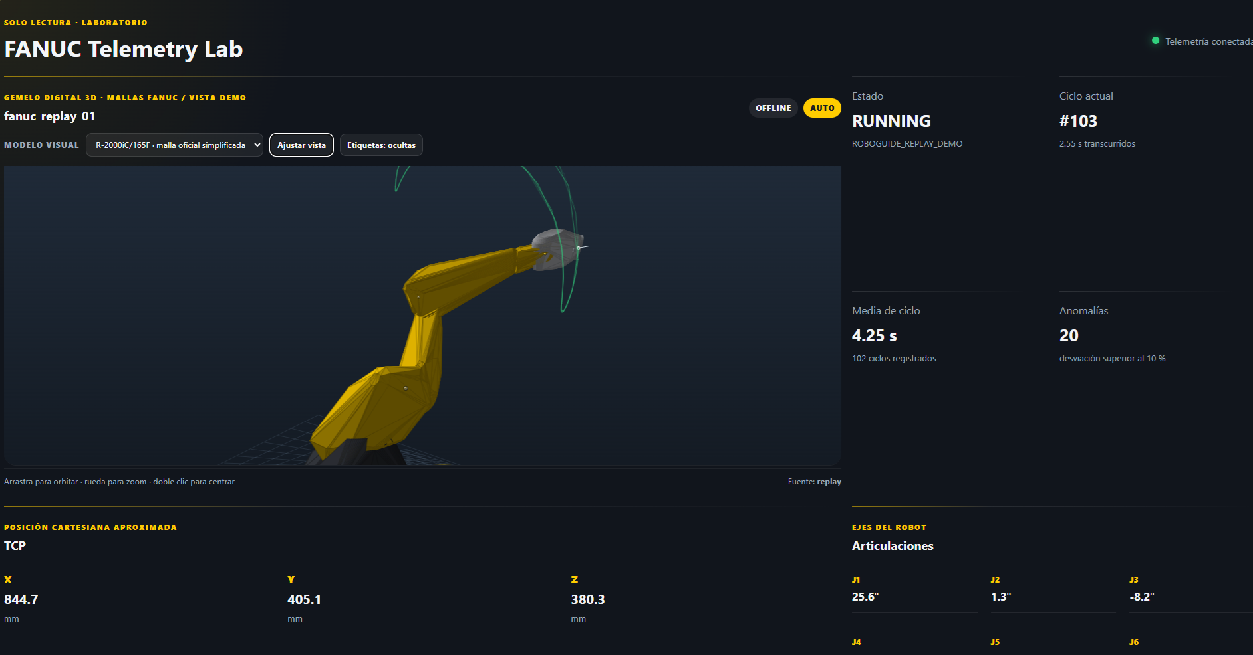This screenshot has width=1253, height=655.
Task: Click the Ajustar vista button
Action: (301, 145)
